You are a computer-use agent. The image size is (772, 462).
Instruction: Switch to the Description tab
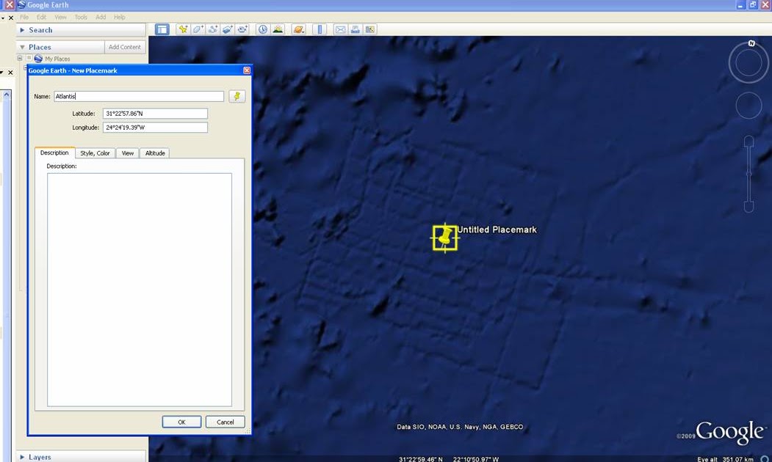[x=54, y=153]
